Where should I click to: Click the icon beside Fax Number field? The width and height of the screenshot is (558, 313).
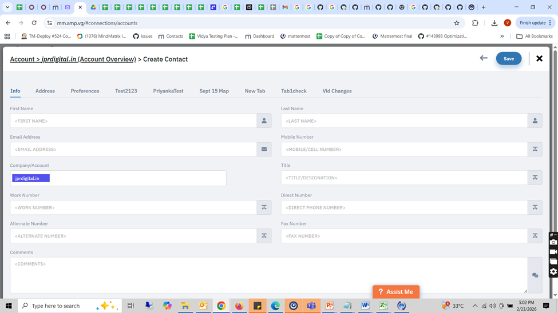[535, 236]
